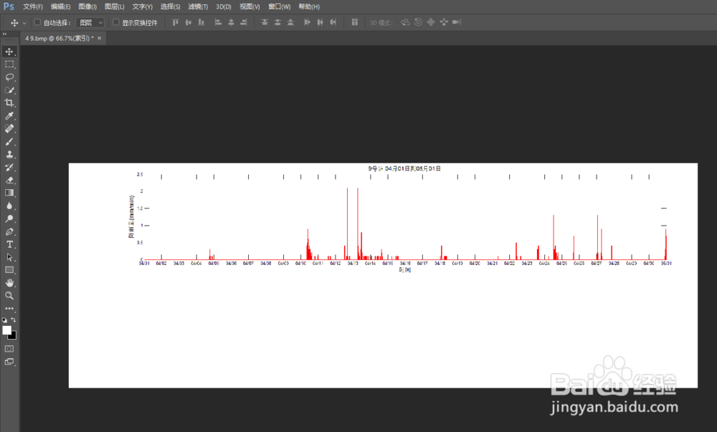Image resolution: width=717 pixels, height=432 pixels.
Task: Select the Spot Healing Brush tool
Action: [x=9, y=128]
